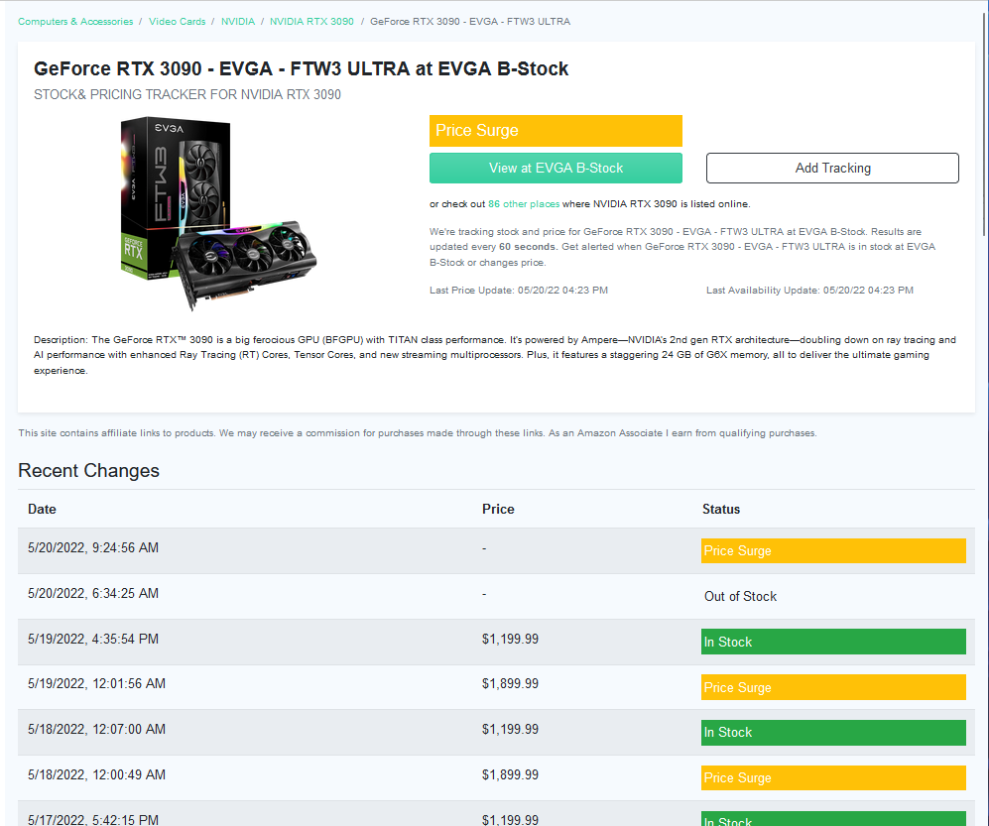The image size is (989, 826).
Task: Click the top Price Surge status banner
Action: (556, 131)
